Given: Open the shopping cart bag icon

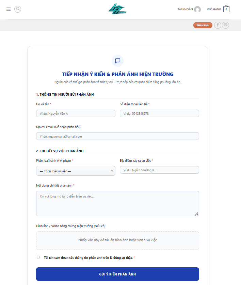Looking at the screenshot, I should point(226,9).
